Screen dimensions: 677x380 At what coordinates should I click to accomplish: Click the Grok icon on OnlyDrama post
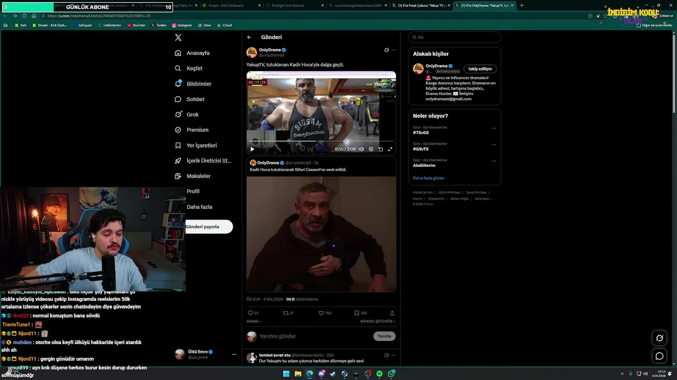(387, 50)
